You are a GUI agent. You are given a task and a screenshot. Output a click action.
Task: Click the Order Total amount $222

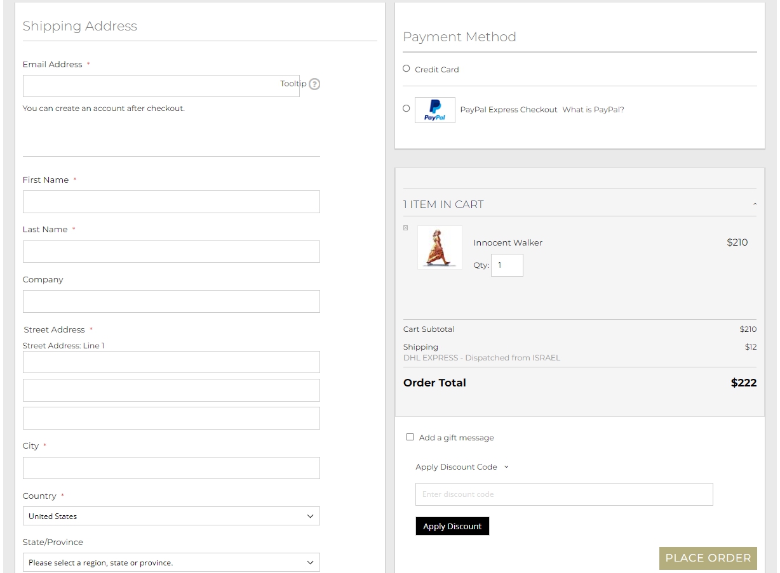point(744,383)
